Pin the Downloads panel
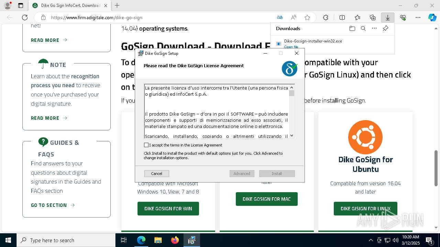This screenshot has width=440, height=247. click(385, 28)
